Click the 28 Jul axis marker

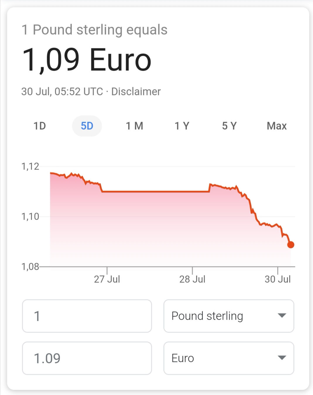tap(192, 279)
